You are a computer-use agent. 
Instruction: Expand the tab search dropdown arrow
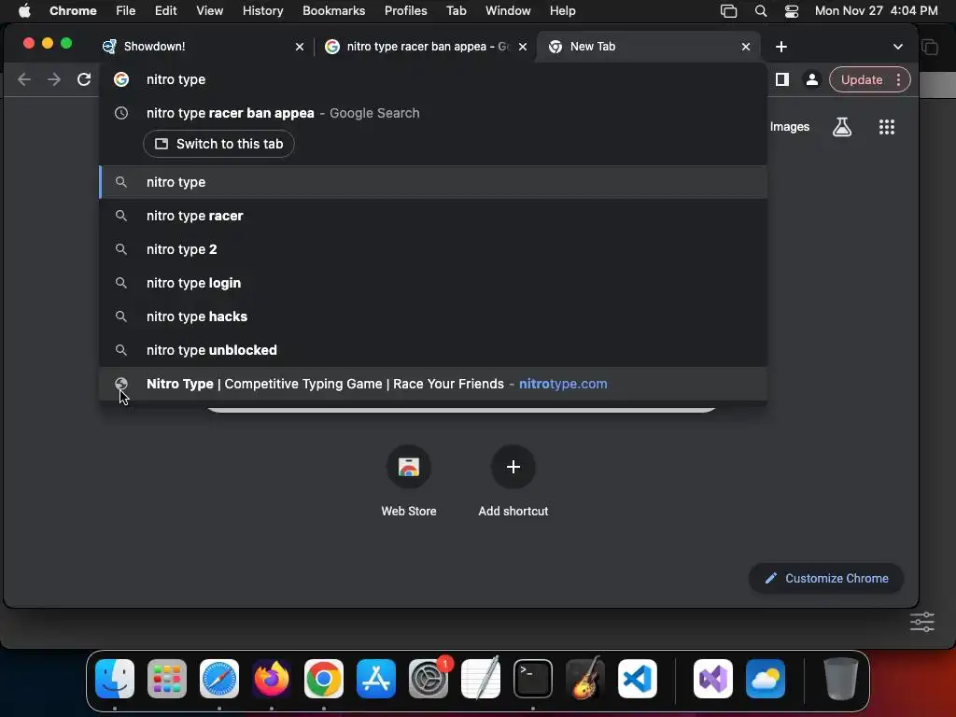coord(897,47)
